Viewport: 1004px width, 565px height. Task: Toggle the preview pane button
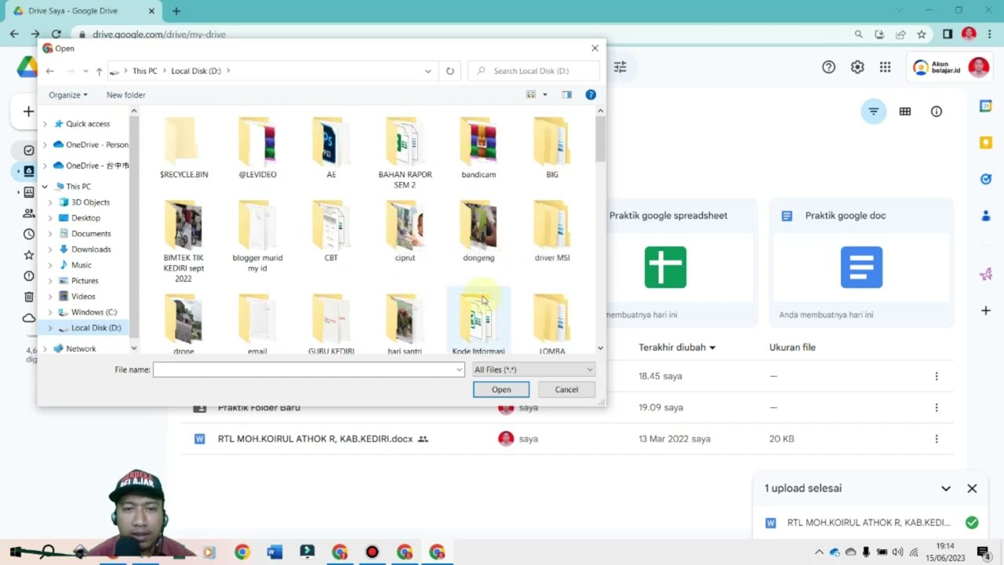(566, 95)
